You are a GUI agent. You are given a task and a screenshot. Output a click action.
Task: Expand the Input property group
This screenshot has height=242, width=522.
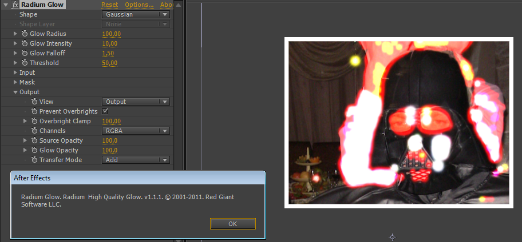pyautogui.click(x=15, y=72)
